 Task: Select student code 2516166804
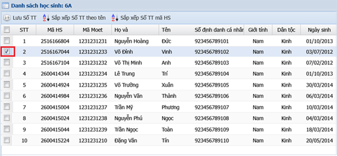pos(55,41)
